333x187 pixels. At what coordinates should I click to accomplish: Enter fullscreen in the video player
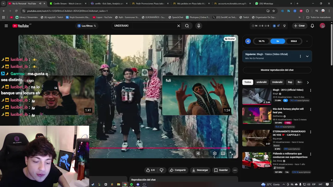(x=231, y=153)
